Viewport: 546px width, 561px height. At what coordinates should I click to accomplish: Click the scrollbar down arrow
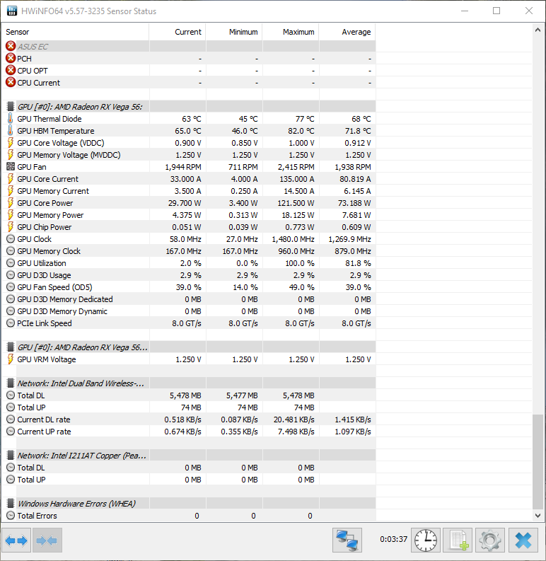click(538, 516)
